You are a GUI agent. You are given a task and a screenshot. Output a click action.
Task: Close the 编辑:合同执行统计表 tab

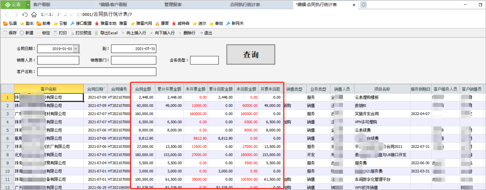(354, 5)
